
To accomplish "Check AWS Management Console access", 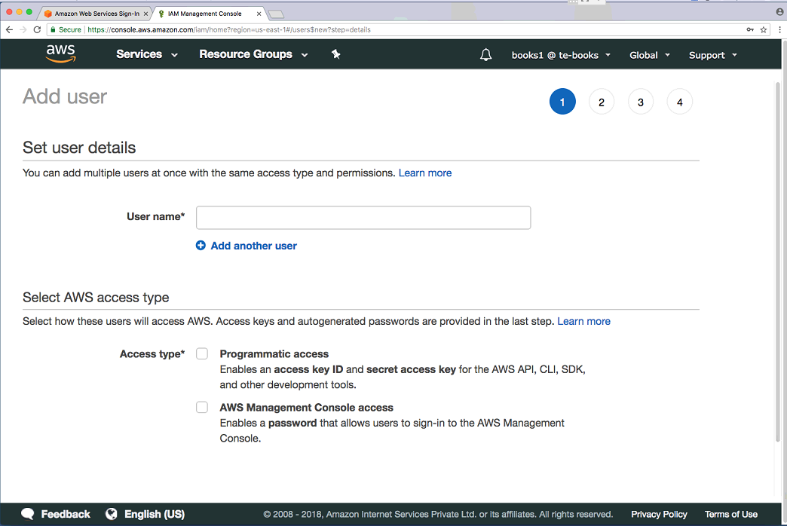I will pos(202,407).
